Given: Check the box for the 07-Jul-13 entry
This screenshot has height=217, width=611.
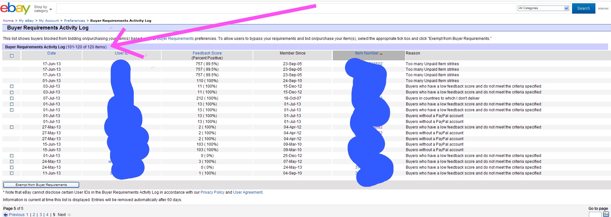Looking at the screenshot, I should [12, 98].
